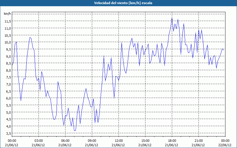237x148 pixels.
Task: Click the '03:00' time axis label
Action: [x=39, y=141]
